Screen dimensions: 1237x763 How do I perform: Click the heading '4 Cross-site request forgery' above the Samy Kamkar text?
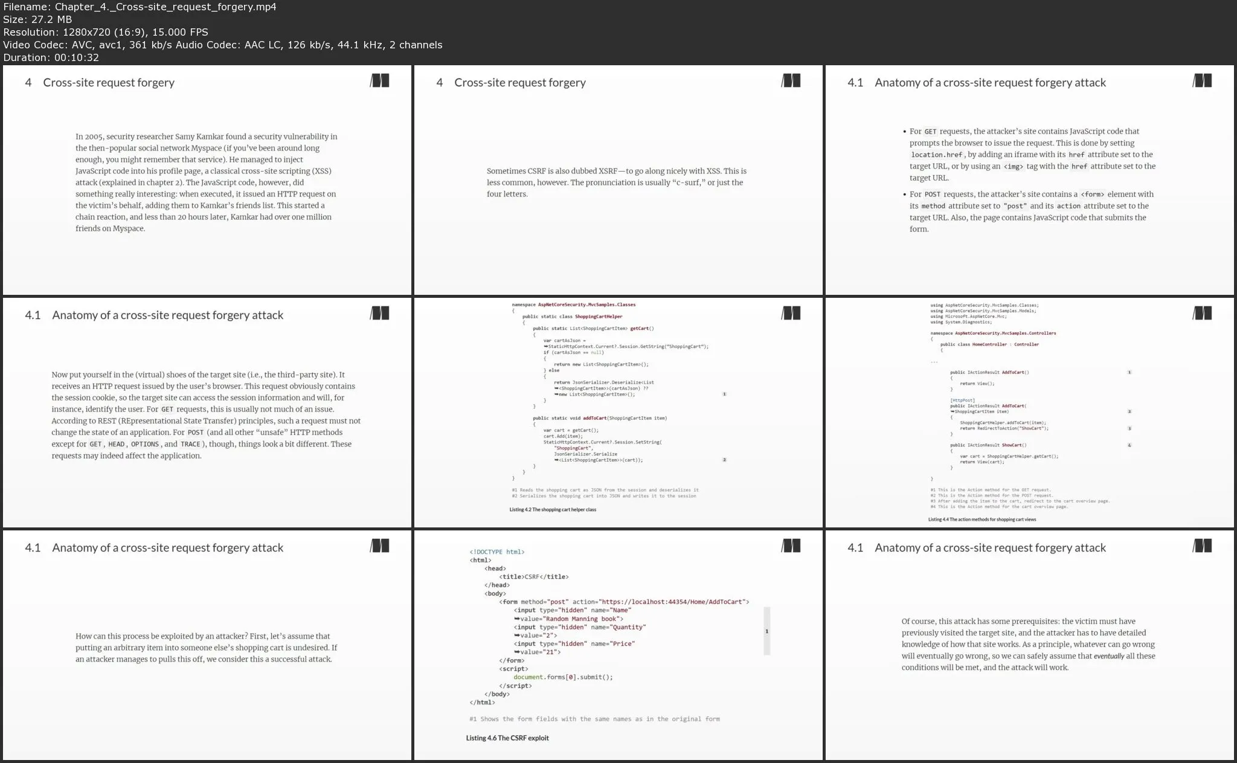[100, 83]
